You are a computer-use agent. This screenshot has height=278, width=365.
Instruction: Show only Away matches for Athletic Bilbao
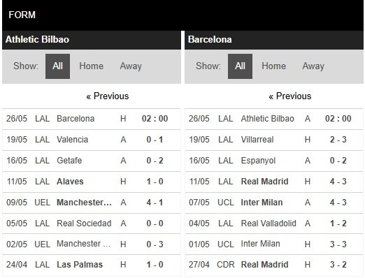[x=131, y=66]
